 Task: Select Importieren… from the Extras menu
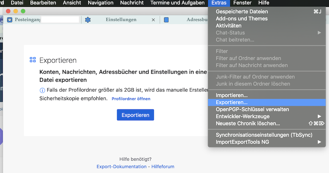232,95
